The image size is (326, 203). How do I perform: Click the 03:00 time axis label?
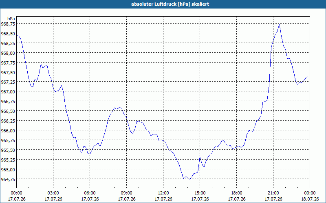(x=53, y=193)
